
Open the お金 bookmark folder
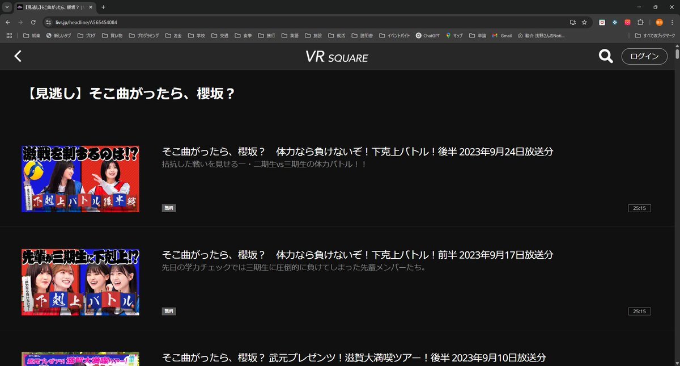pyautogui.click(x=174, y=35)
